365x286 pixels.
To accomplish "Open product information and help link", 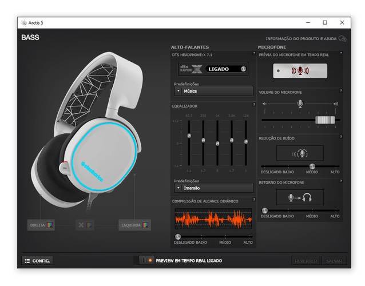I will [301, 39].
